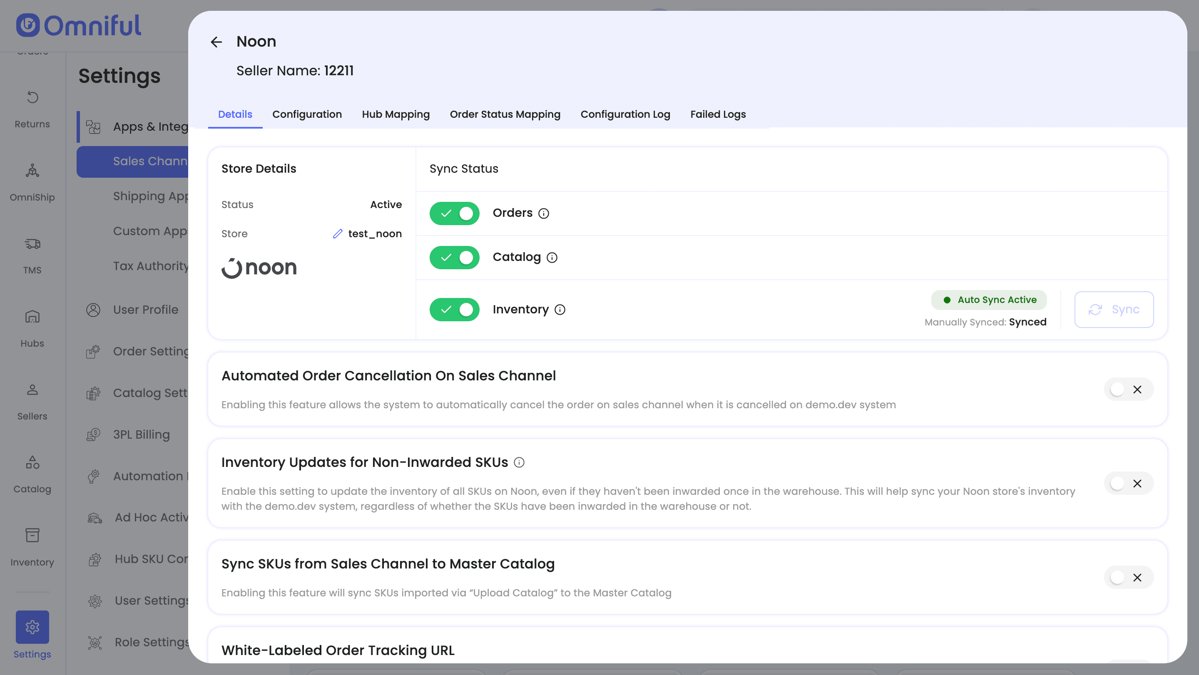Image resolution: width=1199 pixels, height=675 pixels.
Task: Open the Failed Logs tab
Action: [x=718, y=114]
